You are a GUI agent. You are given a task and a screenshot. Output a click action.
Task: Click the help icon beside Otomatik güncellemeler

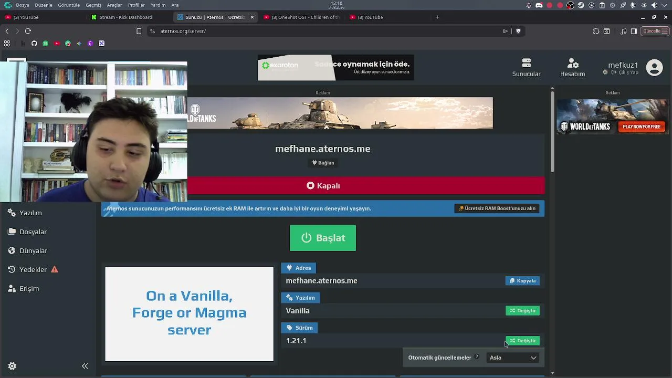tap(477, 357)
